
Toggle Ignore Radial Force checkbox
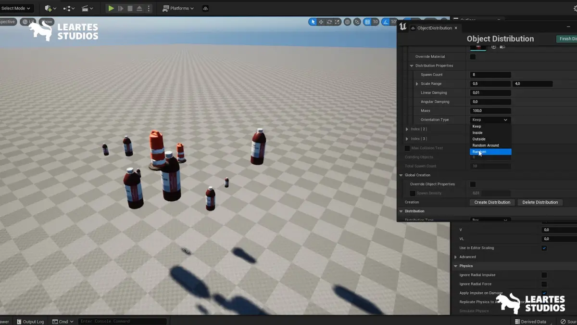544,284
